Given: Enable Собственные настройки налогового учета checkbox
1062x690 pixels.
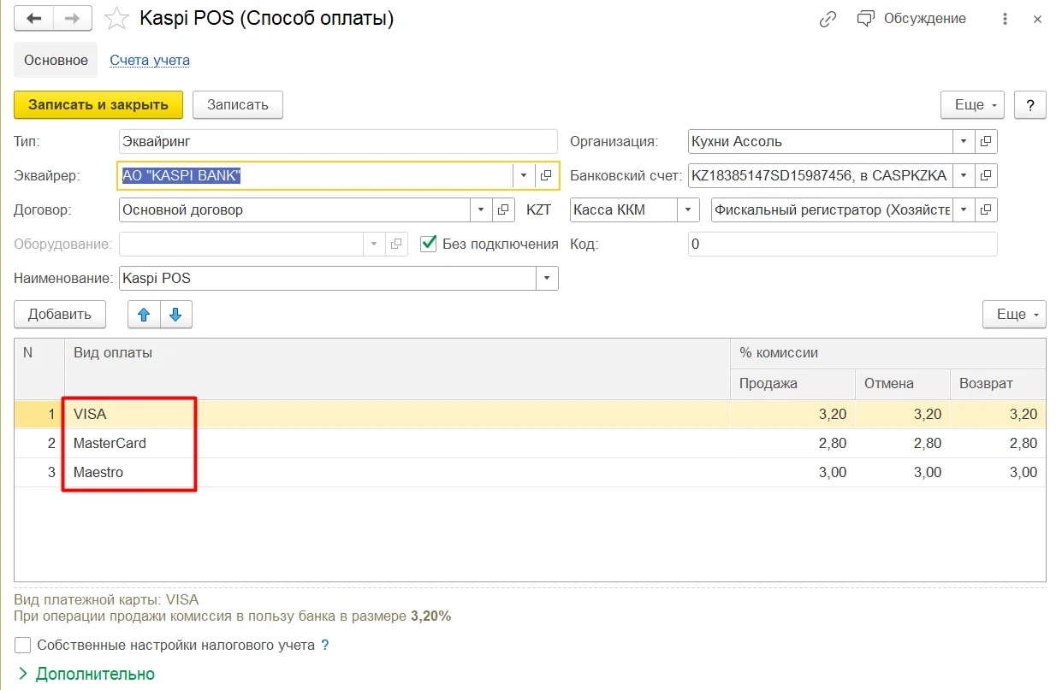Looking at the screenshot, I should tap(23, 646).
